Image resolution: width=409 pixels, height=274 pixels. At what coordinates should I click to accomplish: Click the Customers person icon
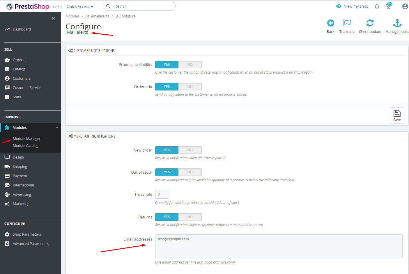coord(7,79)
